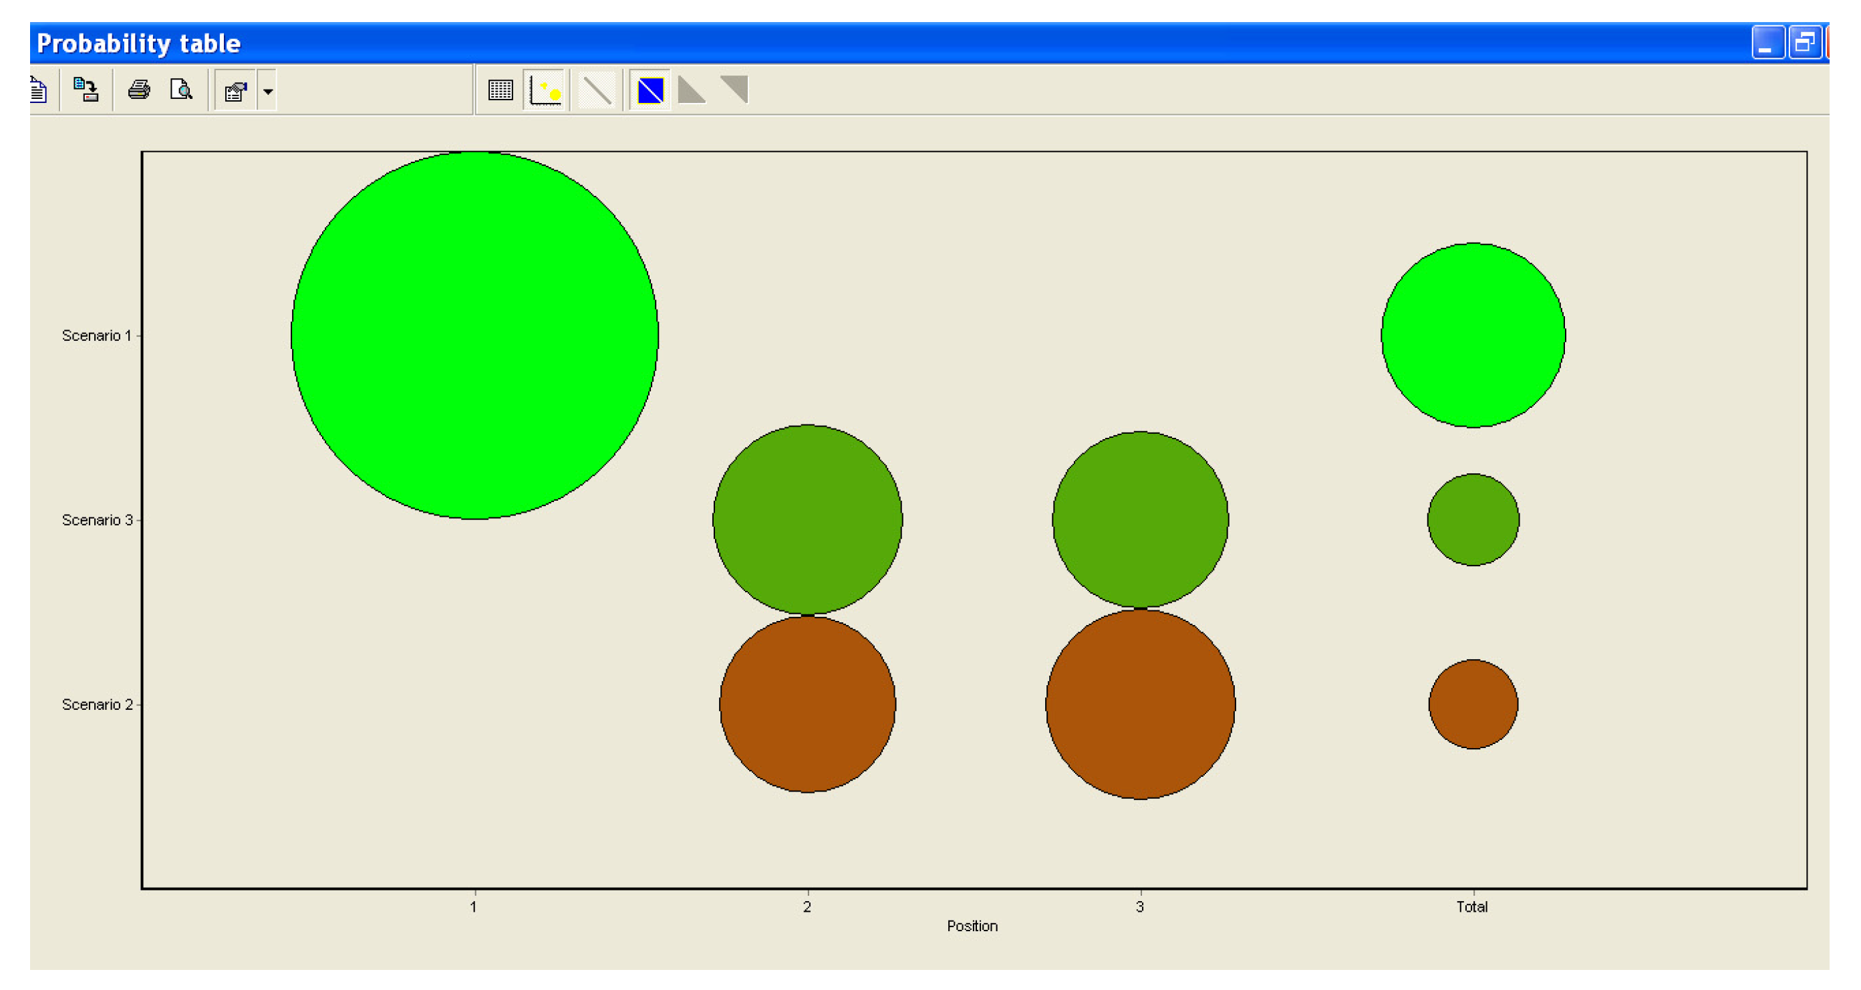Click the Position axis title
1861x990 pixels.
(x=972, y=926)
